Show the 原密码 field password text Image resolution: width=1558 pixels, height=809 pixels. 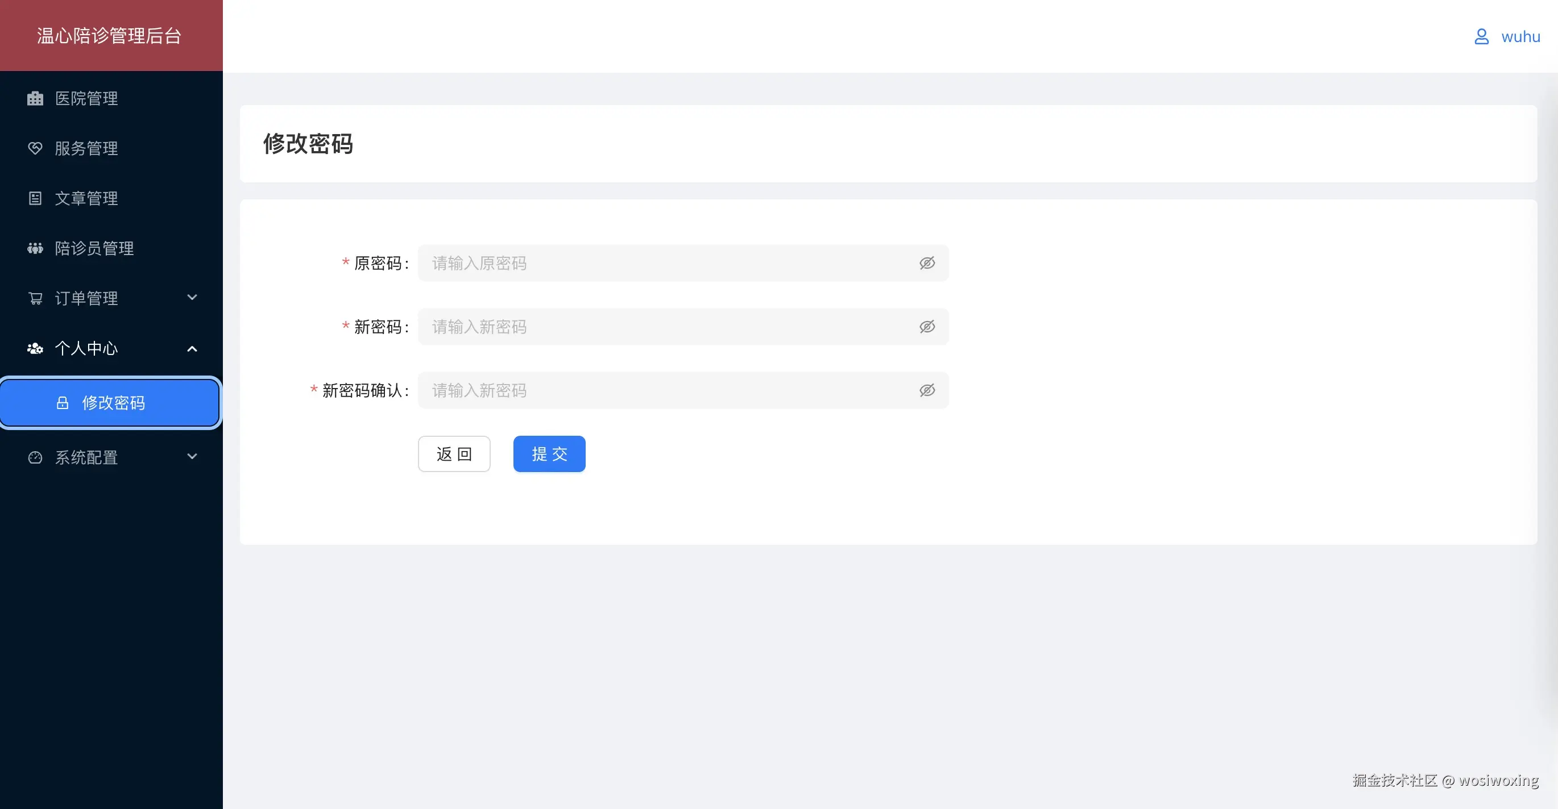point(927,263)
